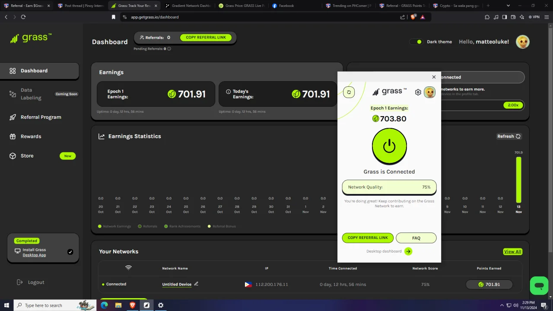This screenshot has width=553, height=311.
Task: Open the Dashboard sidebar item
Action: click(x=39, y=71)
